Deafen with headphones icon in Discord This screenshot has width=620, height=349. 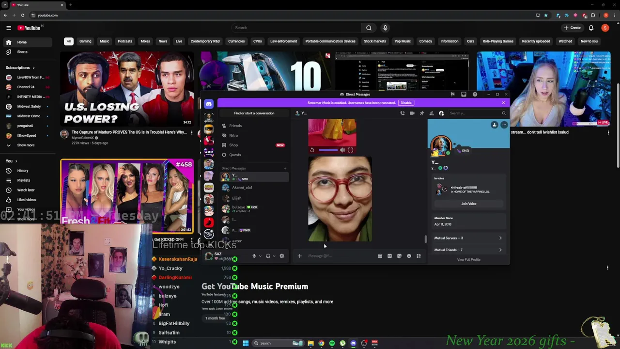click(x=268, y=256)
